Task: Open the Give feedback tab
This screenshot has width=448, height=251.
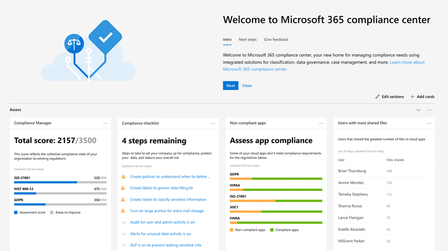Action: pos(276,39)
